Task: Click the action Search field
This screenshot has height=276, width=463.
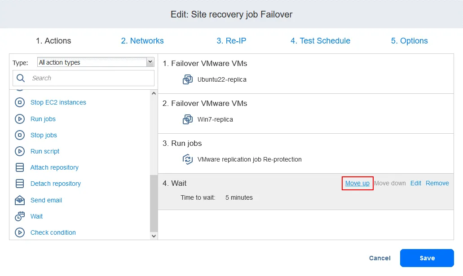Action: [x=90, y=78]
